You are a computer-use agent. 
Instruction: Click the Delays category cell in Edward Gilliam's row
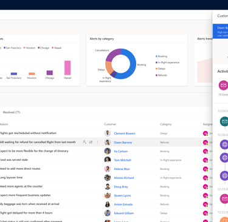[164, 214]
